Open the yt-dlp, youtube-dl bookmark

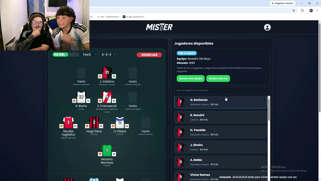coord(134,17)
